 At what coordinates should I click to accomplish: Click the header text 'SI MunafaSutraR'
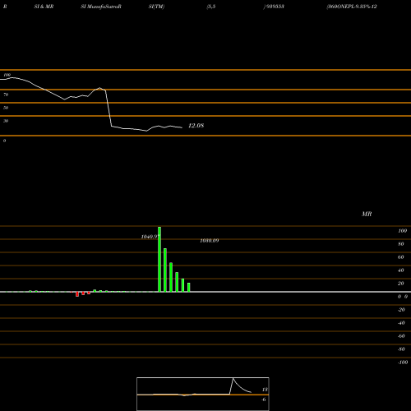[x=101, y=7]
